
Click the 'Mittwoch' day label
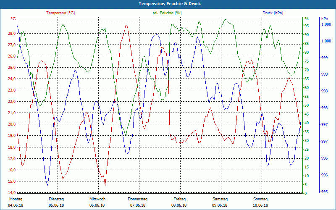[97, 199]
